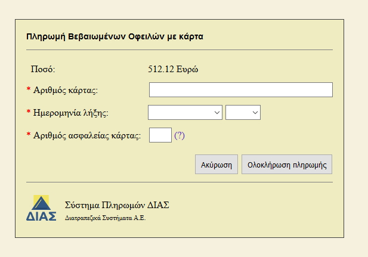Click the chevron arrow of the year selector
368x257 pixels.
[x=255, y=113]
